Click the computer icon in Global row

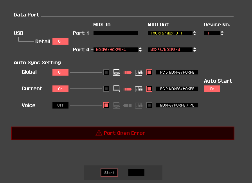pyautogui.click(x=116, y=72)
